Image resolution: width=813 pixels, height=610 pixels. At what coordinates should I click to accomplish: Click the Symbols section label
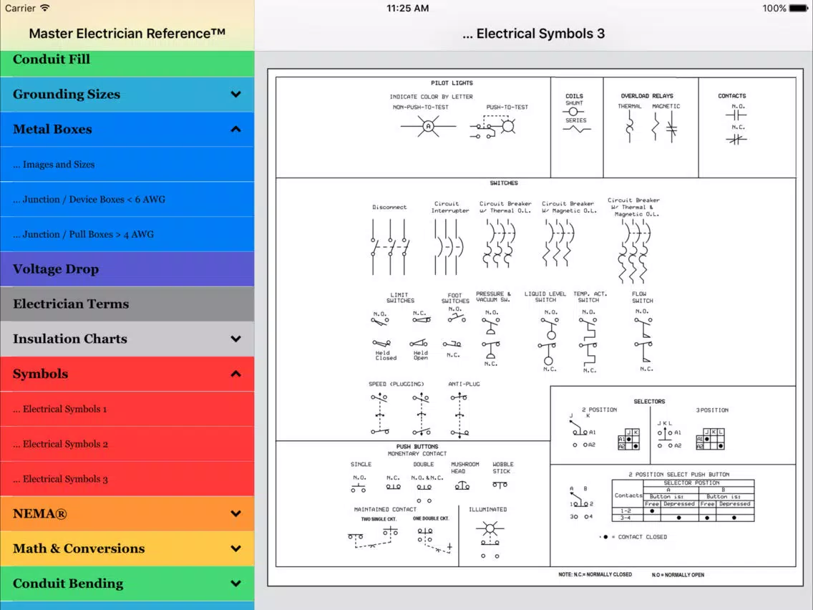(41, 374)
